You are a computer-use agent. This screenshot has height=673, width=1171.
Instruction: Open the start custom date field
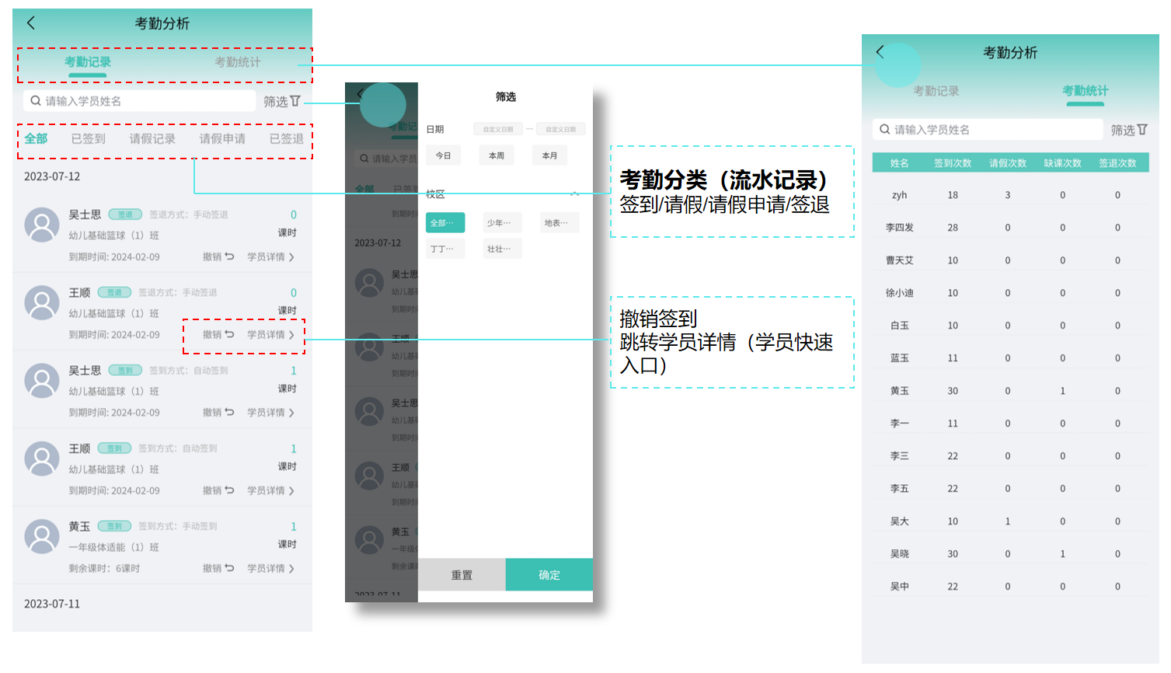click(498, 129)
